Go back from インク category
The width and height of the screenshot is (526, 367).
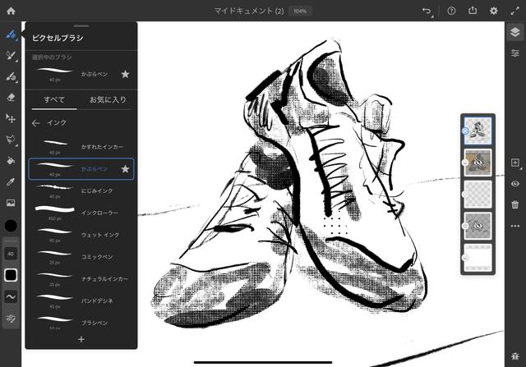(36, 123)
